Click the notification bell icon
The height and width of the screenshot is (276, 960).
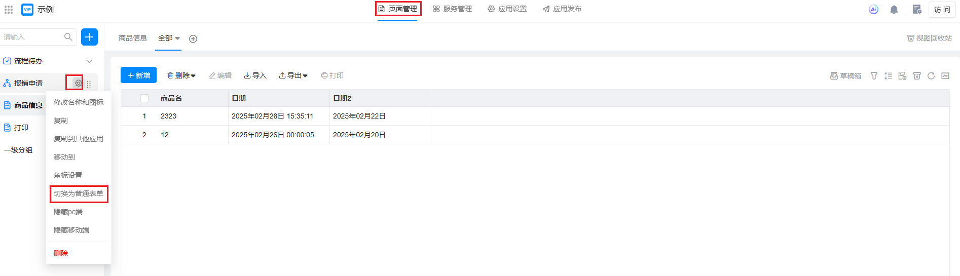point(894,10)
